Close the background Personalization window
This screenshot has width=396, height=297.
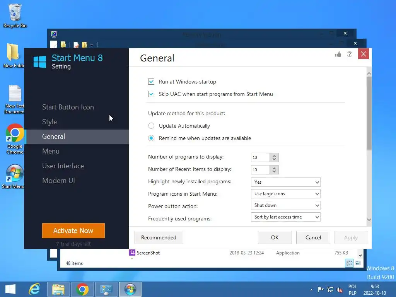pos(345,33)
